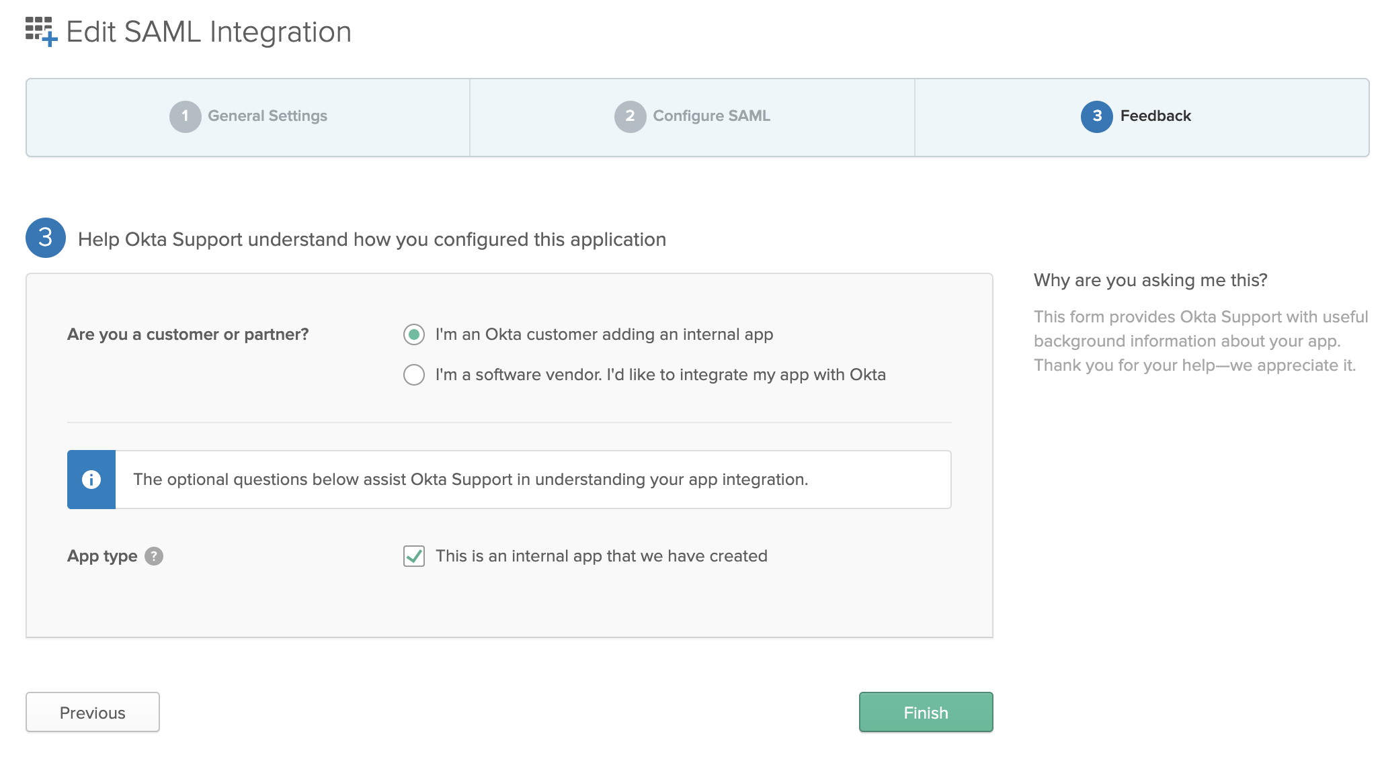Click 'This form provides Okta Support' paragraph
1382x763 pixels.
pos(1201,341)
